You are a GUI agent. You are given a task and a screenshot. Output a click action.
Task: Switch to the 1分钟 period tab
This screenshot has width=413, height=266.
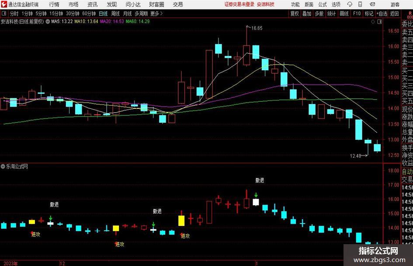pyautogui.click(x=27, y=14)
